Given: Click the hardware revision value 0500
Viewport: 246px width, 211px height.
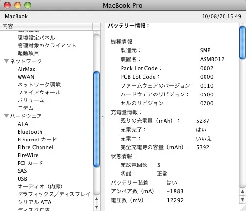Looking at the screenshot, I should [x=206, y=94].
